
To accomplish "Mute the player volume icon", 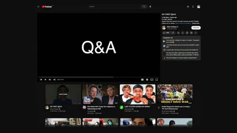I will (x=55, y=80).
